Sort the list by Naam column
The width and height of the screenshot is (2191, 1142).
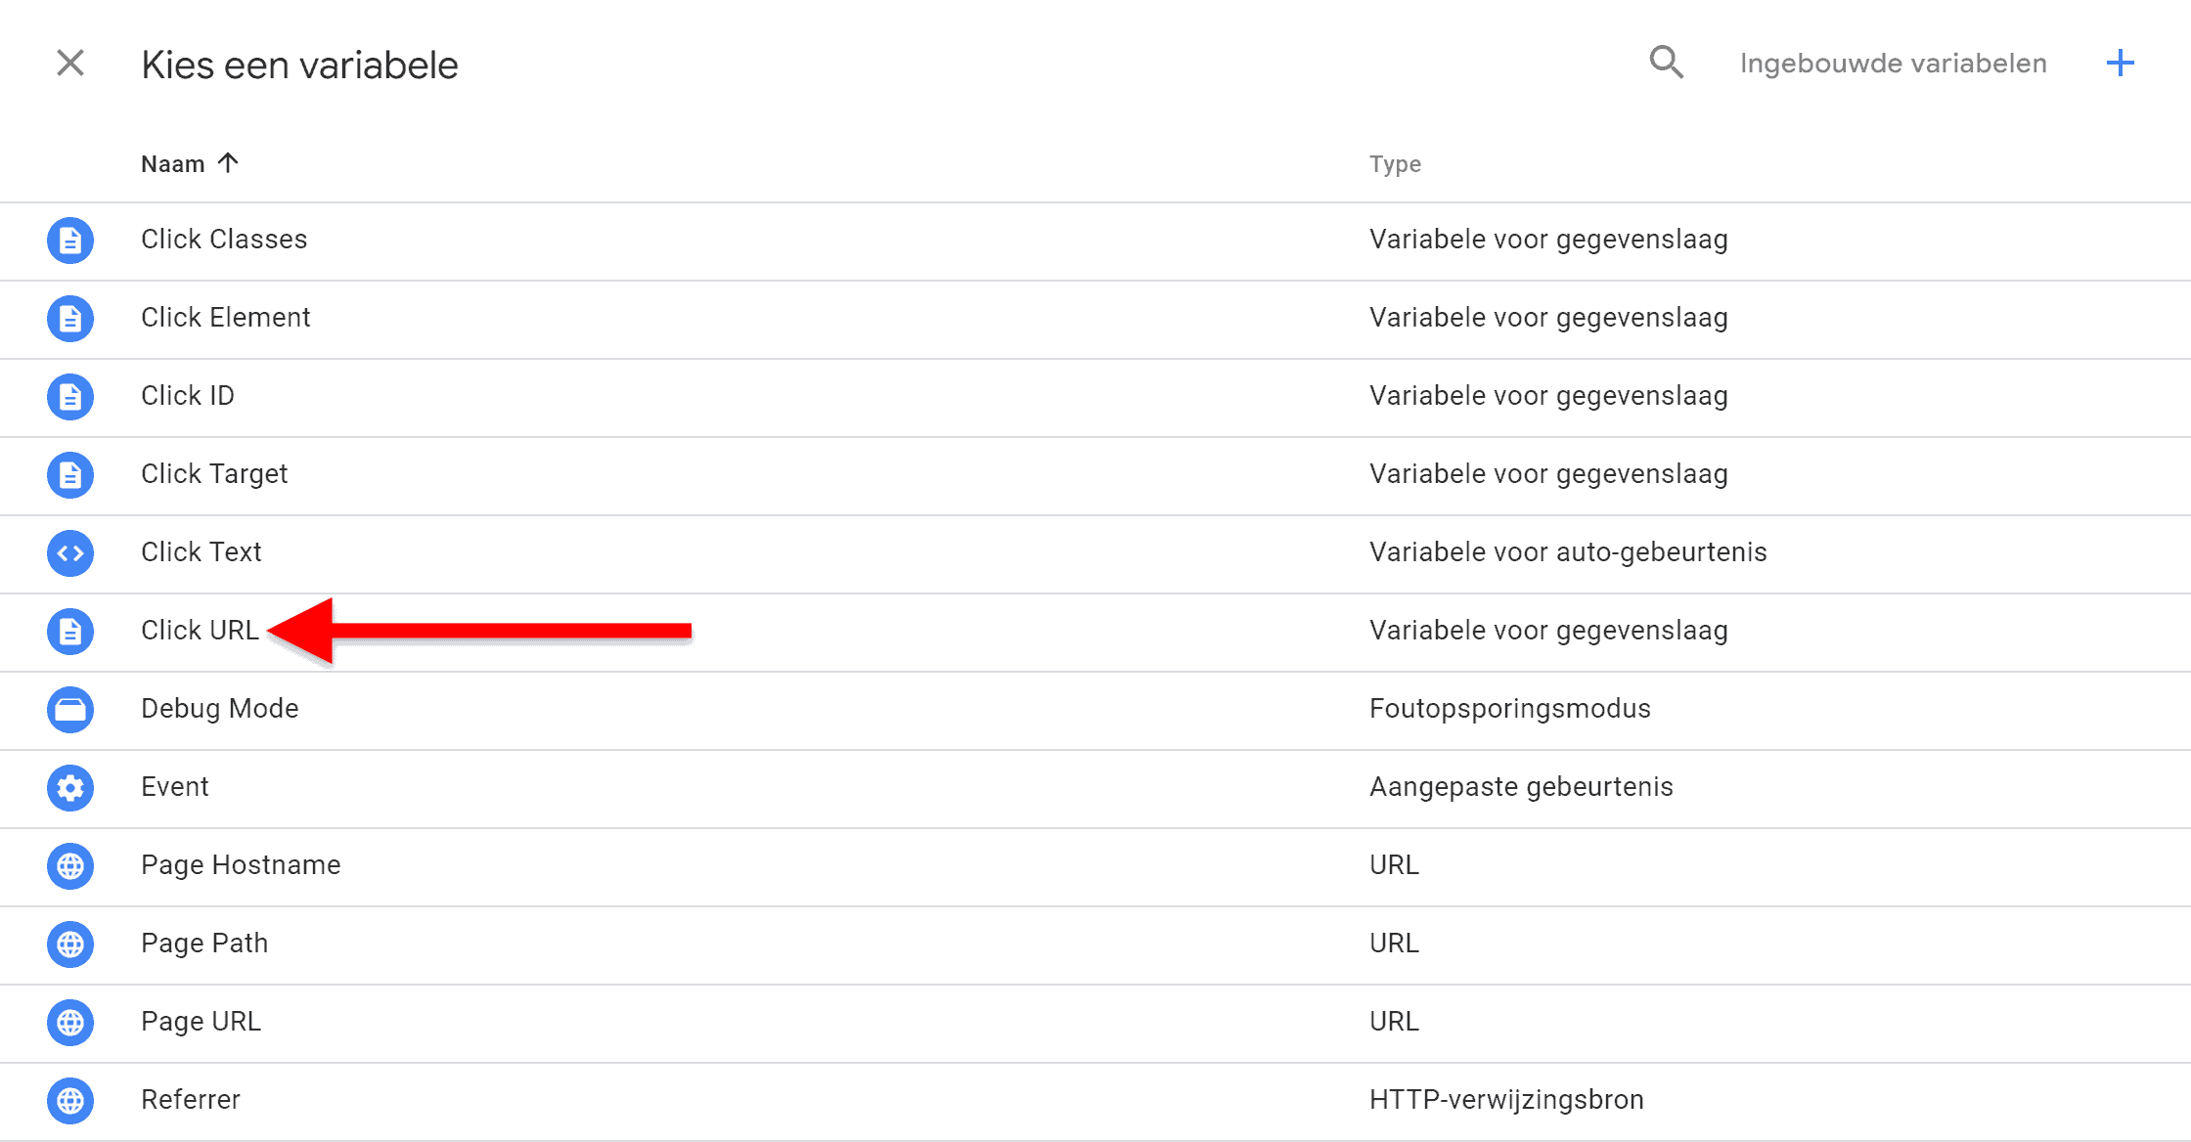[173, 163]
